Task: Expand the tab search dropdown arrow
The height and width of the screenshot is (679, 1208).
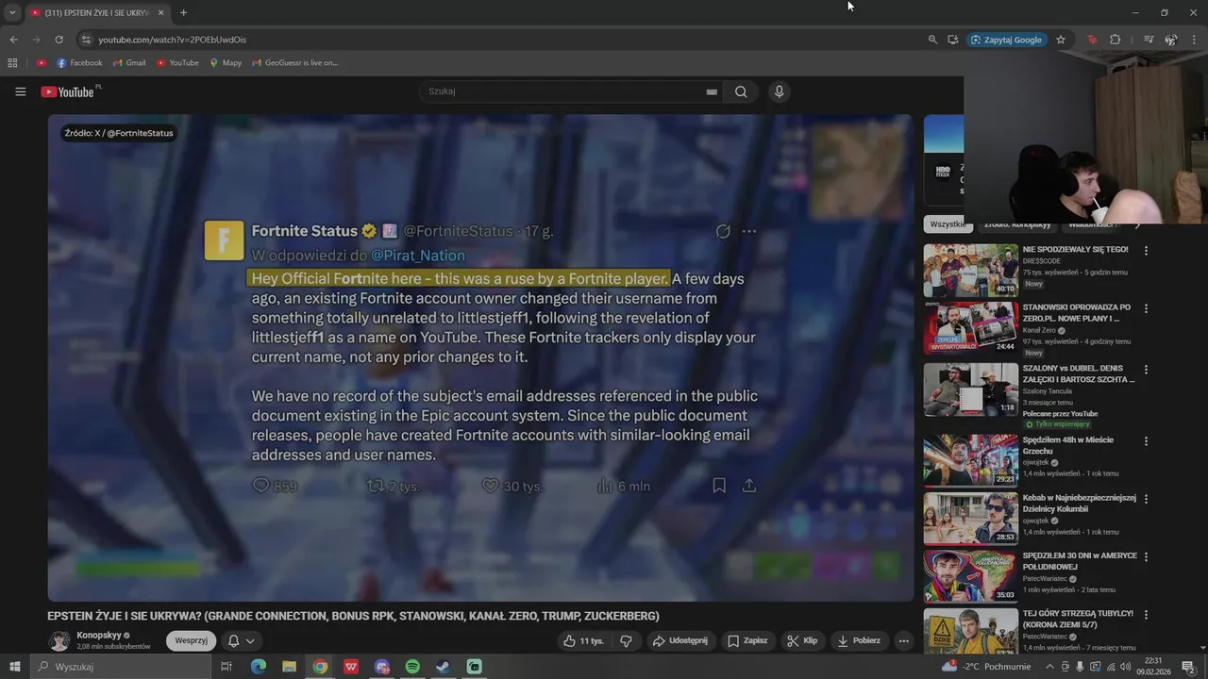Action: pos(11,12)
